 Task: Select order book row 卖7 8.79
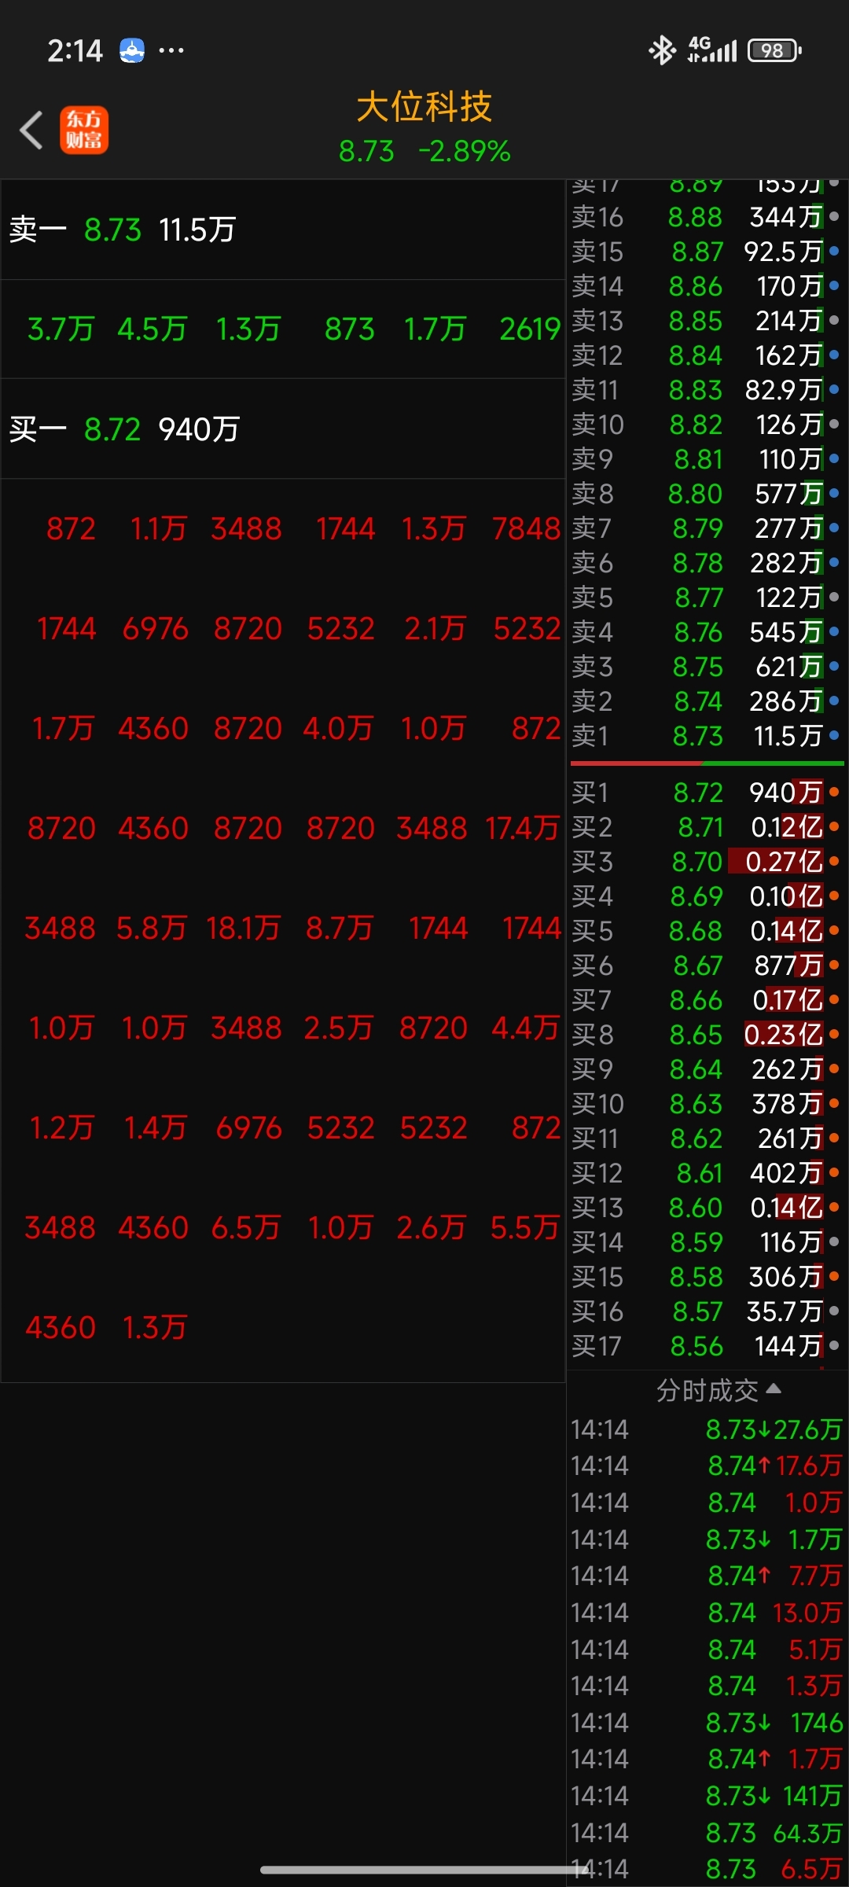706,528
